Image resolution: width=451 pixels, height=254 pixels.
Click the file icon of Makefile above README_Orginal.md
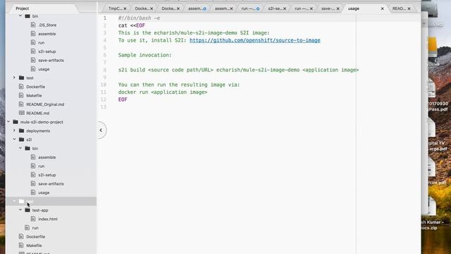(x=21, y=95)
